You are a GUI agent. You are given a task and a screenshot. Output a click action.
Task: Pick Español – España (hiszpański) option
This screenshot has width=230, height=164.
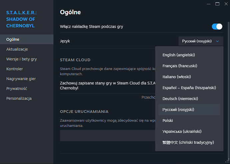tap(189, 88)
